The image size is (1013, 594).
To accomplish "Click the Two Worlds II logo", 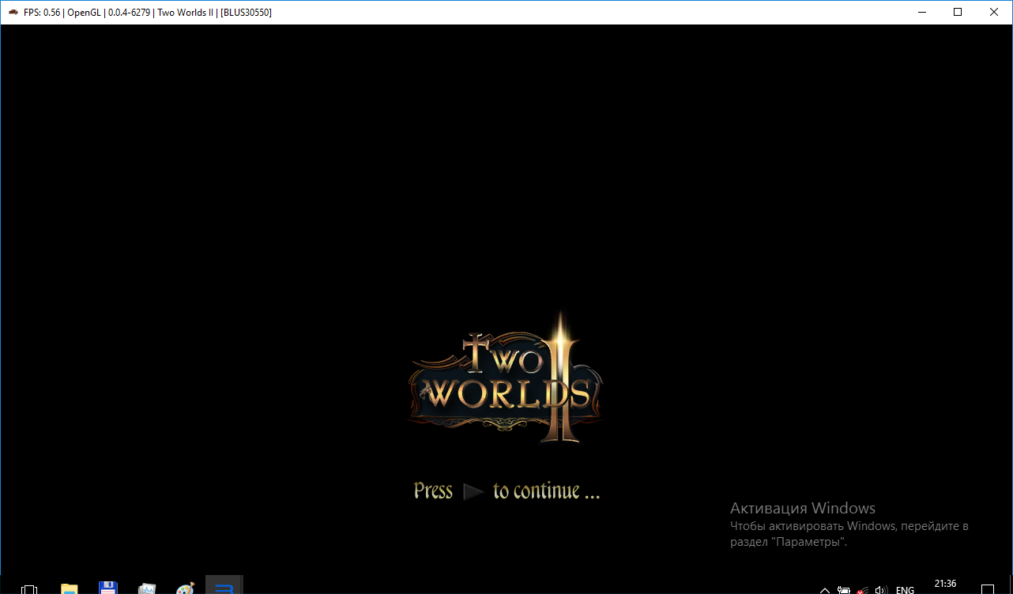I will (506, 378).
